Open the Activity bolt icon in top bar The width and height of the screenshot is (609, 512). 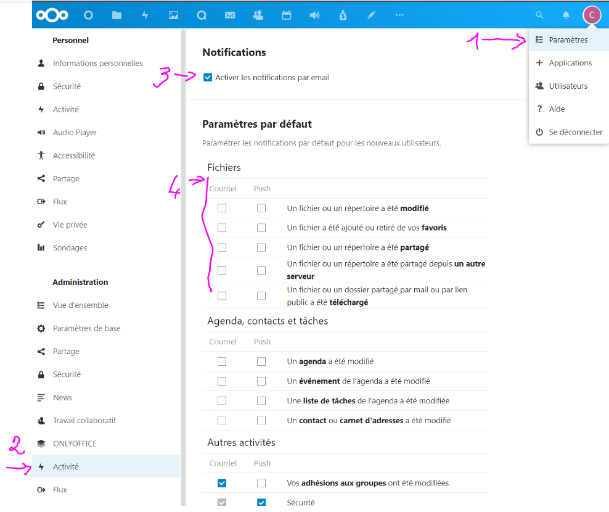pyautogui.click(x=145, y=15)
